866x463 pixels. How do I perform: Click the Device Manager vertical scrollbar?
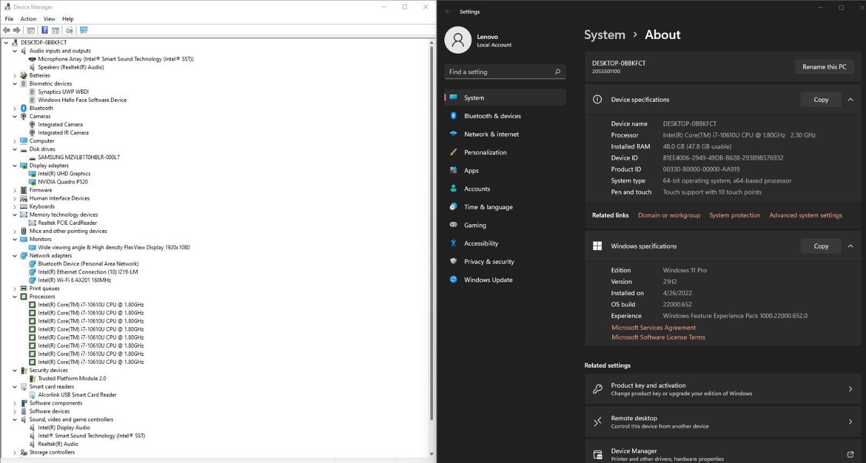pos(431,233)
